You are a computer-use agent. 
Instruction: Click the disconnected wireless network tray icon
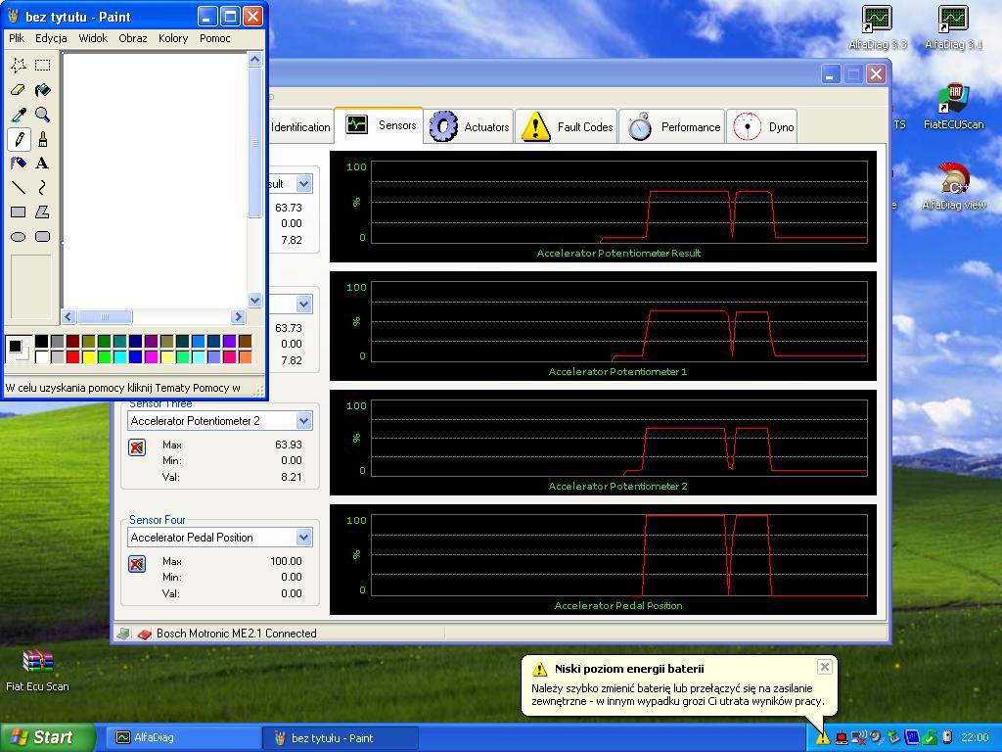(x=859, y=738)
